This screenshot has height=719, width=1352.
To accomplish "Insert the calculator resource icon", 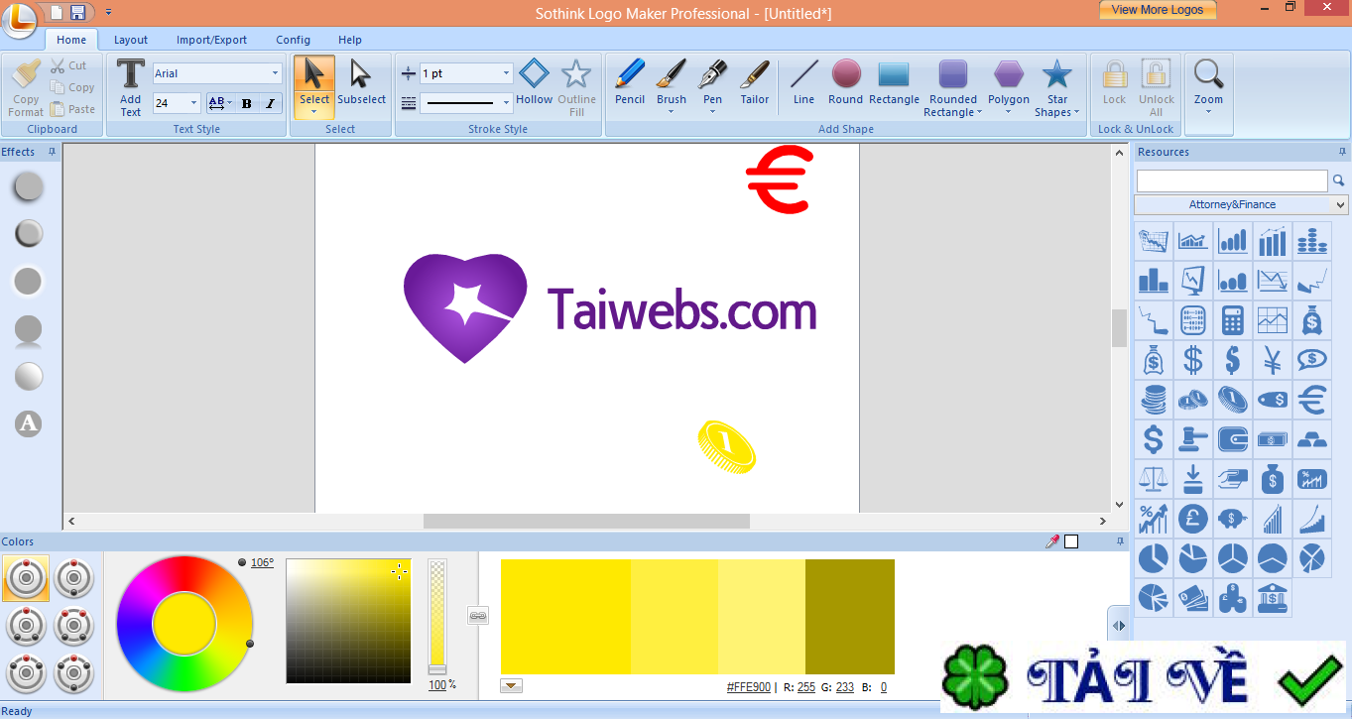I will [1233, 320].
